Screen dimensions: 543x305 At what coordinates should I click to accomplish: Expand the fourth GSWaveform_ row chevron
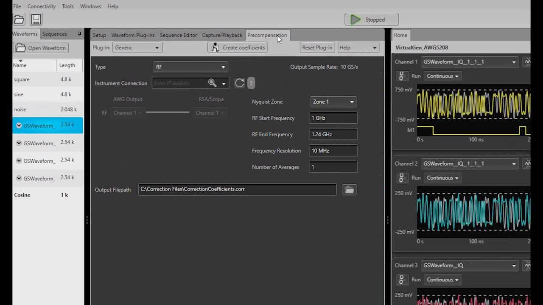pyautogui.click(x=19, y=178)
